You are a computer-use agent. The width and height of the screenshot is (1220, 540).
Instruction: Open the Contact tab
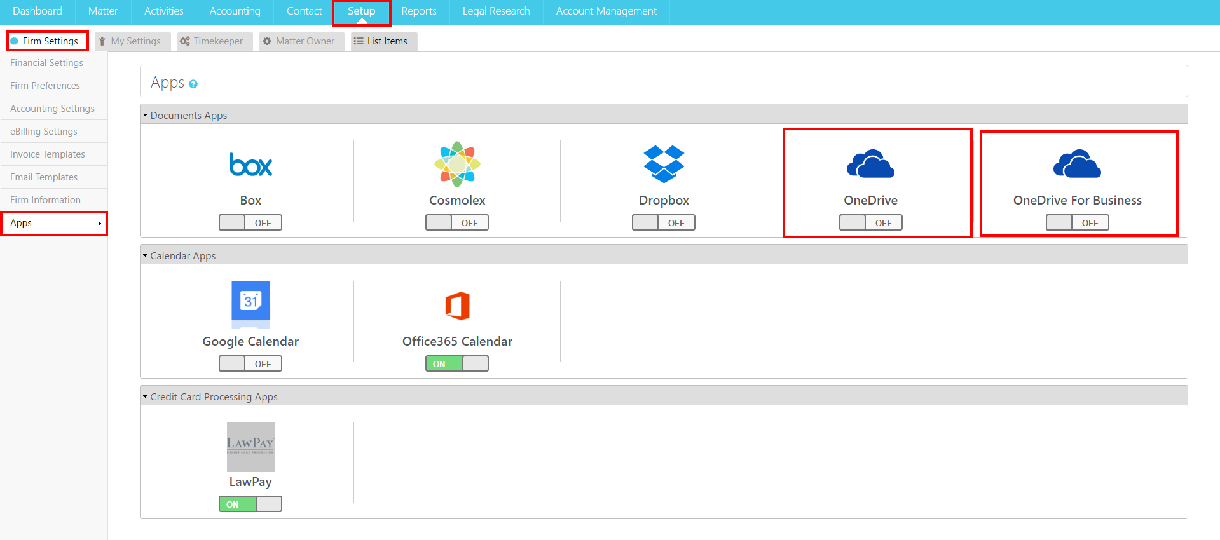coord(305,11)
